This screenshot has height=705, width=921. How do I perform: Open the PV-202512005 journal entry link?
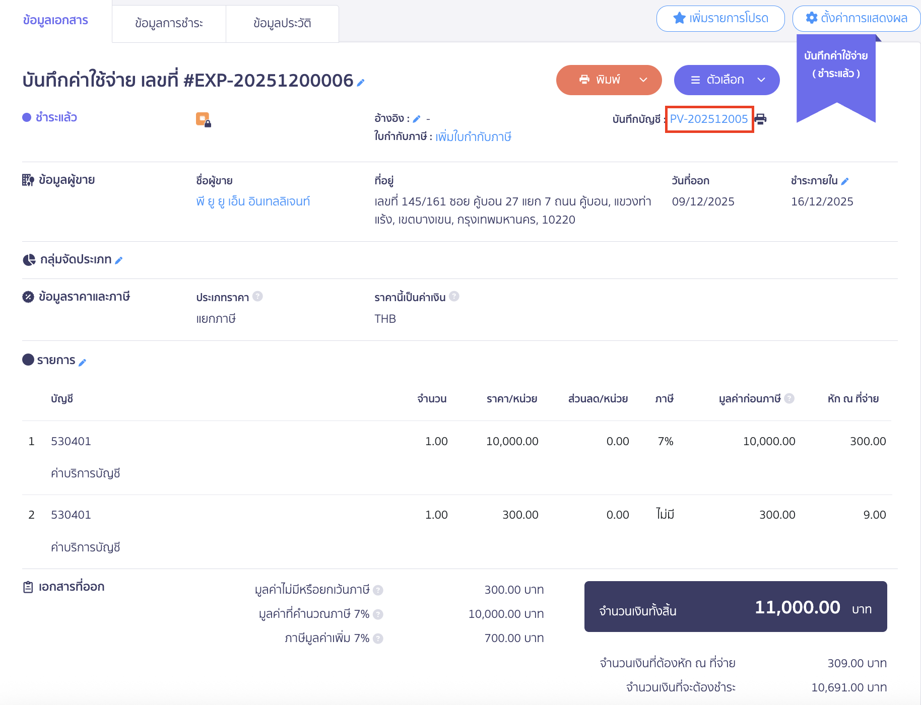click(709, 119)
